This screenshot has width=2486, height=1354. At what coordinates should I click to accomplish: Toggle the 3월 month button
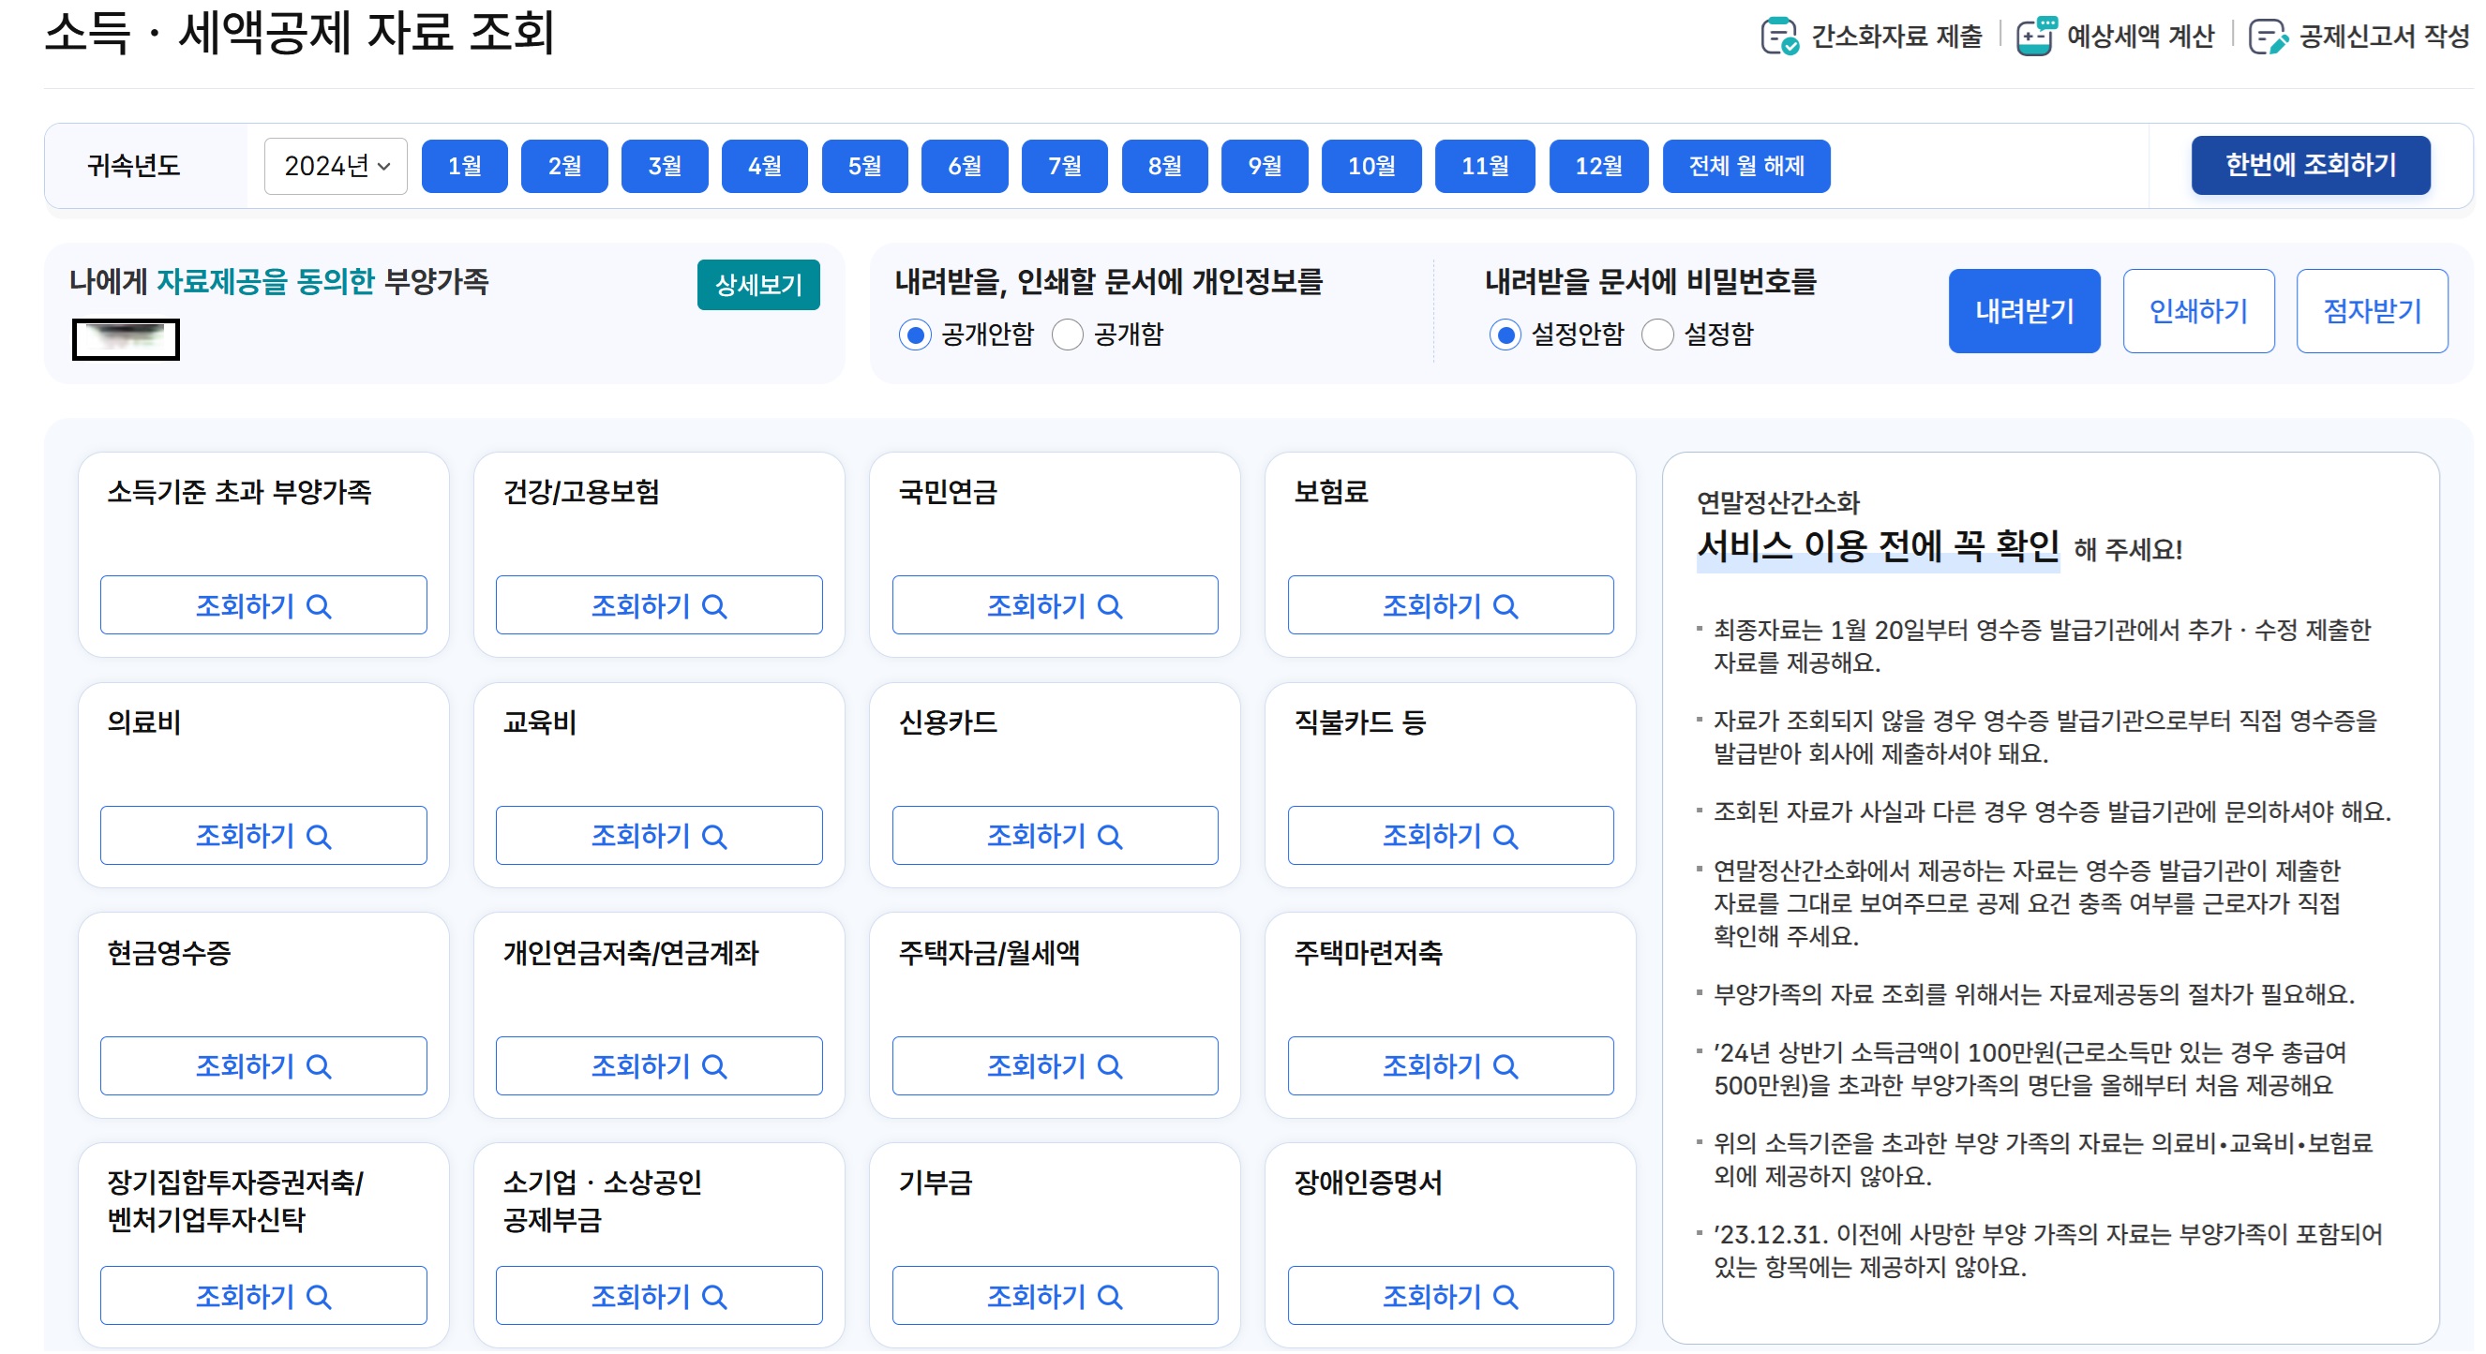664,166
